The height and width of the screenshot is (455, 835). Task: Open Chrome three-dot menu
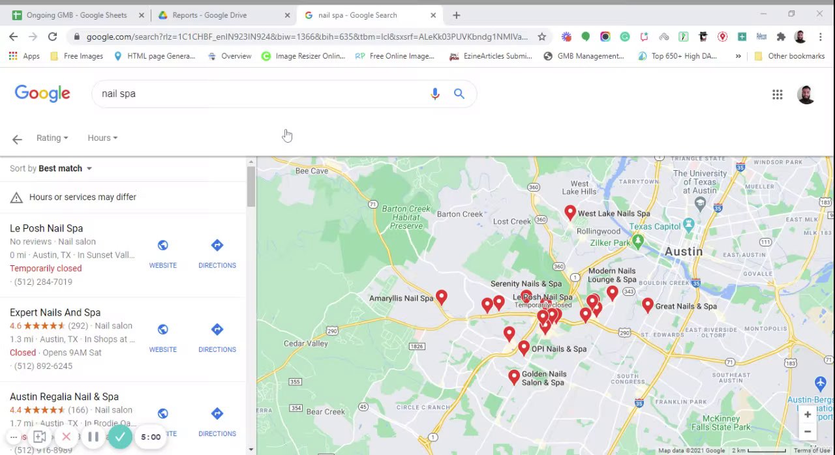(x=820, y=37)
